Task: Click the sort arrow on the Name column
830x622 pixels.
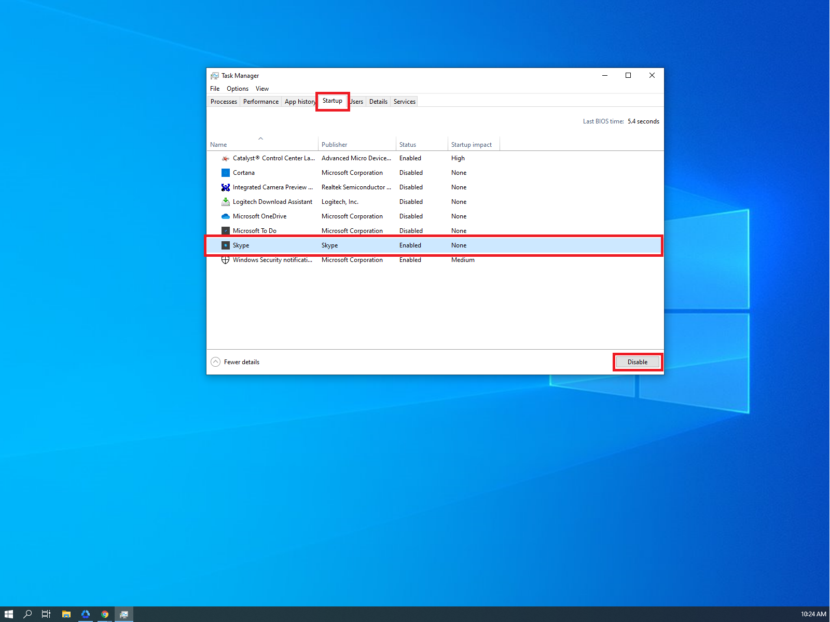Action: (261, 139)
